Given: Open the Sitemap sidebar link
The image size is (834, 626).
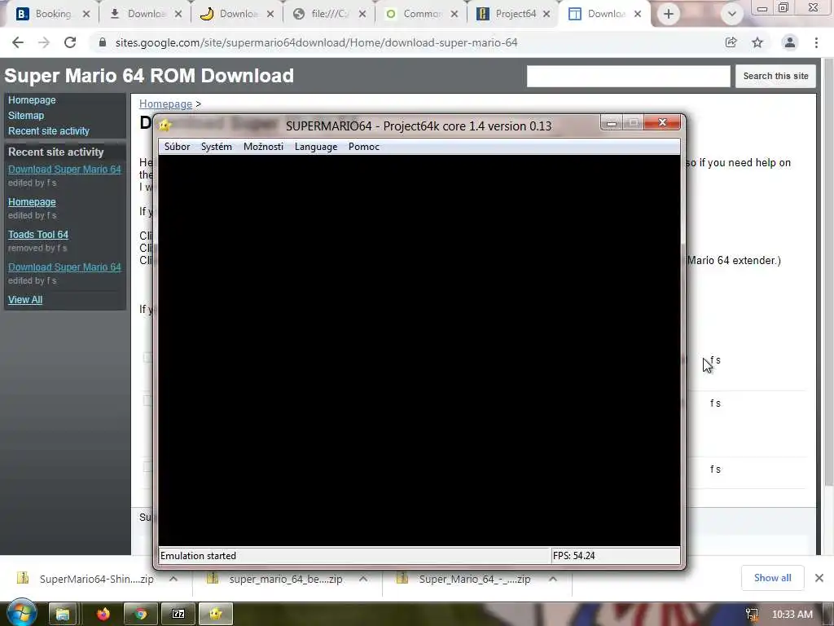Looking at the screenshot, I should point(26,115).
